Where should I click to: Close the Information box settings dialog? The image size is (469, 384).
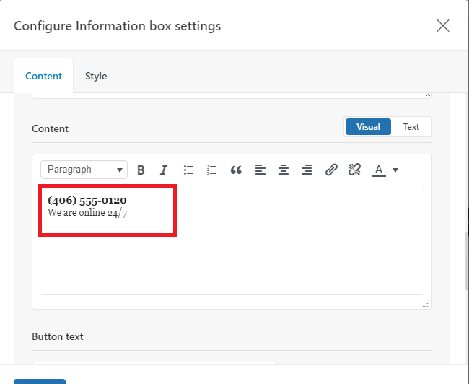443,26
